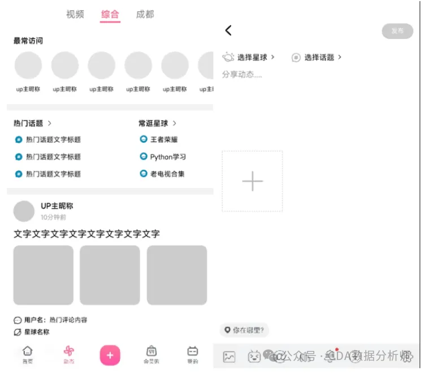424x373 pixels.
Task: Expand the 选择星球 selector
Action: click(x=256, y=57)
